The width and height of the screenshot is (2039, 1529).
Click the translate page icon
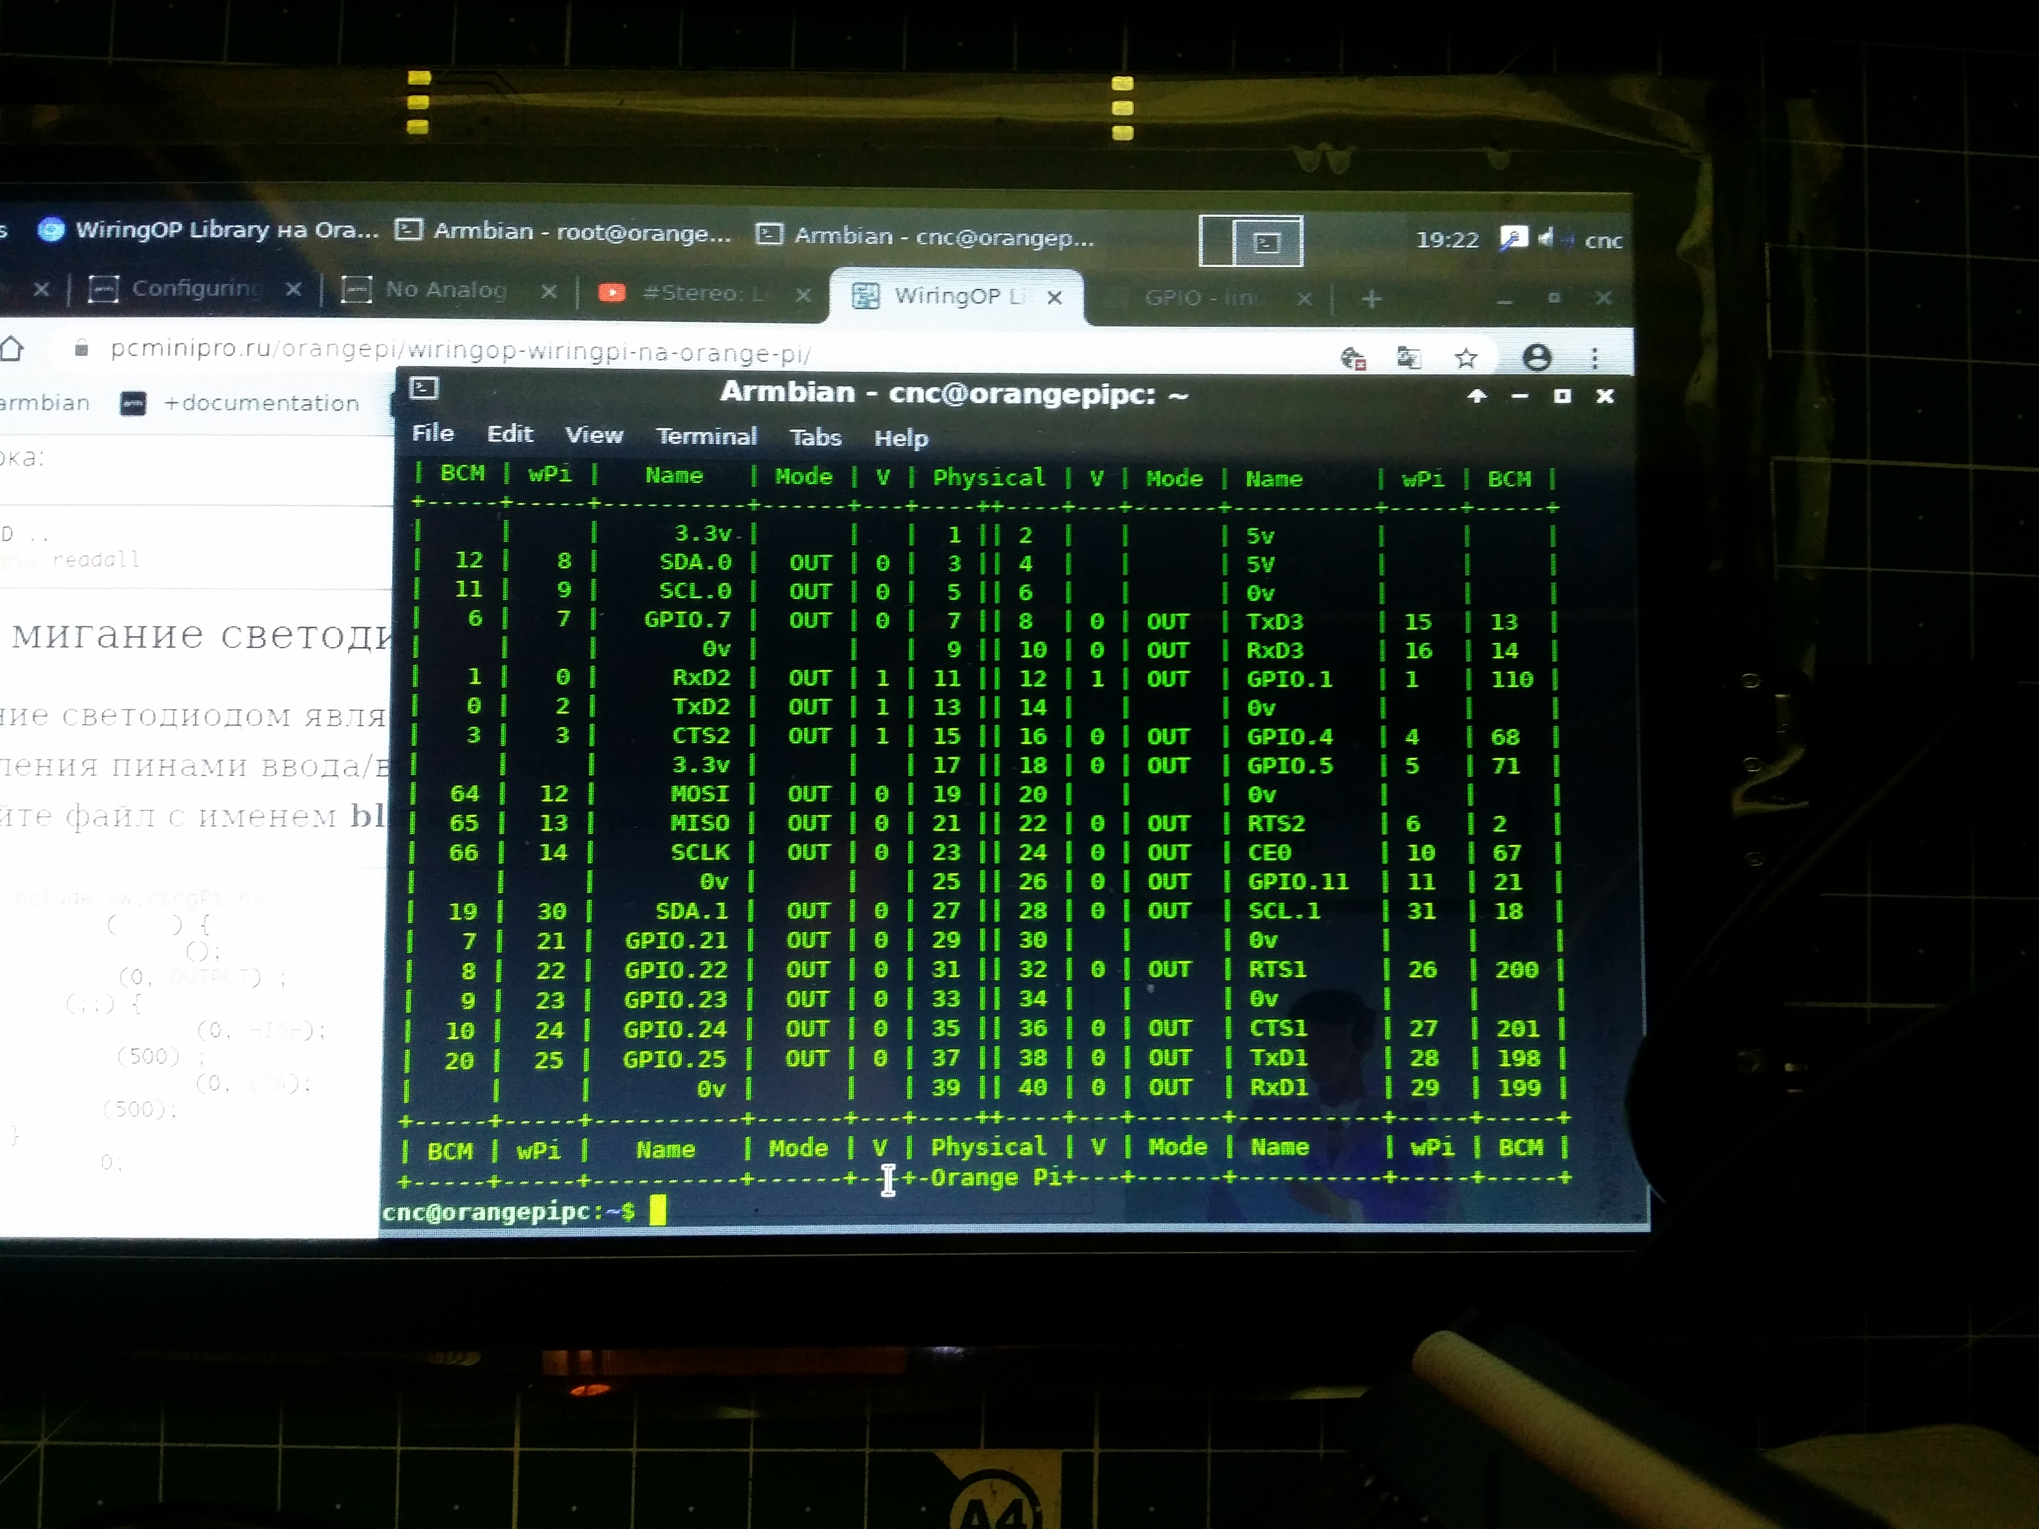1409,358
